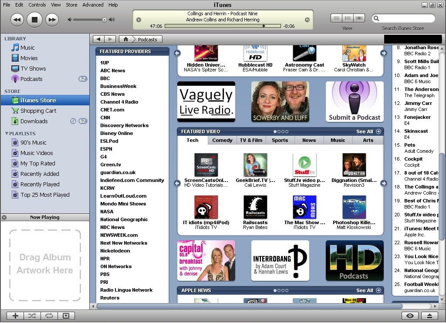Switch to Cover Flow view
The height and width of the screenshot is (323, 446).
tap(358, 18)
